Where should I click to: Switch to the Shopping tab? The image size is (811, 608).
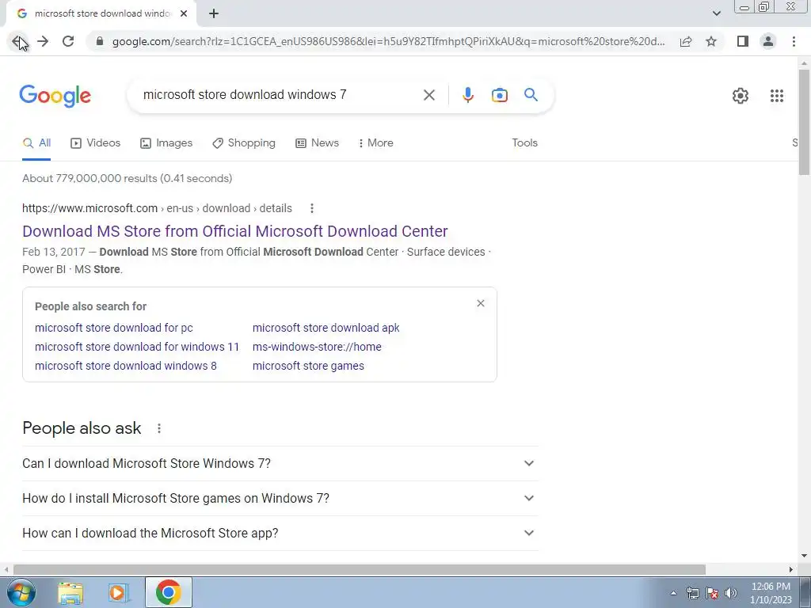pyautogui.click(x=244, y=143)
